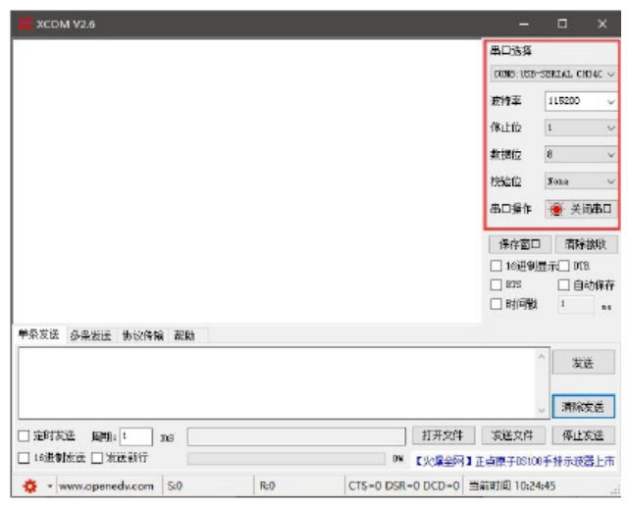Click the 当前时间 current time display
This screenshot has height=506, width=628.
(x=512, y=486)
